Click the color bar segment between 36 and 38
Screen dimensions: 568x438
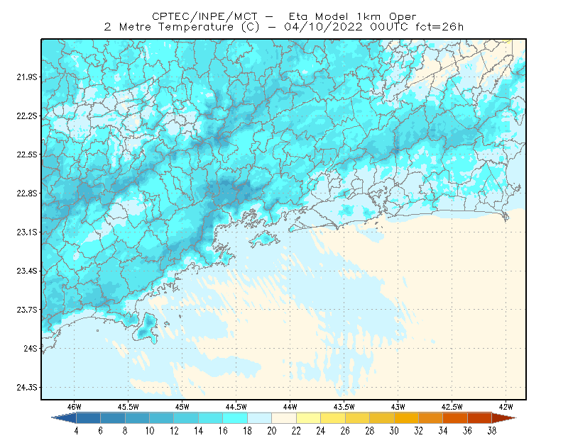point(480,418)
